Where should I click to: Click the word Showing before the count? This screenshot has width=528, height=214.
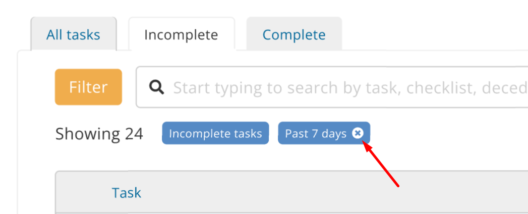pyautogui.click(x=88, y=134)
